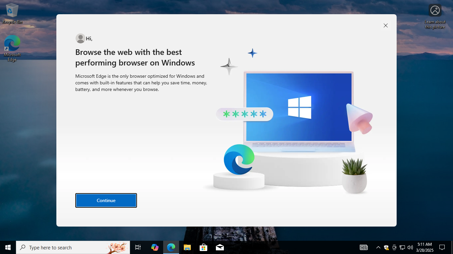Image resolution: width=453 pixels, height=254 pixels.
Task: Open File Explorer from the taskbar
Action: (x=187, y=247)
